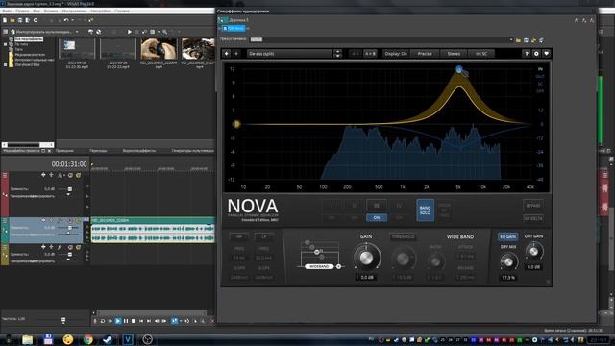615x346 pixels.
Task: Click the GR DELTA button in NOVA
Action: pos(533,218)
